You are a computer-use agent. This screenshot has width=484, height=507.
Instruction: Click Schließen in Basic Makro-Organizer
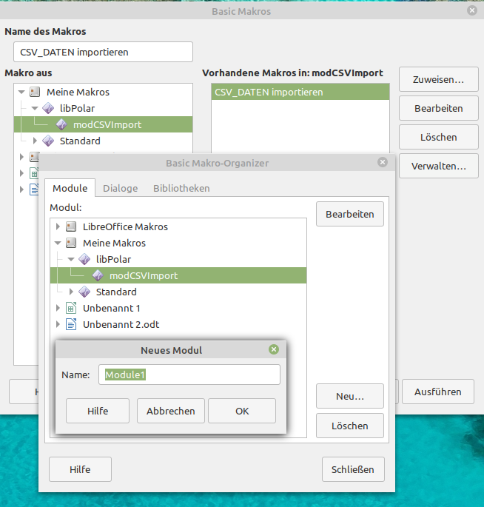point(353,469)
